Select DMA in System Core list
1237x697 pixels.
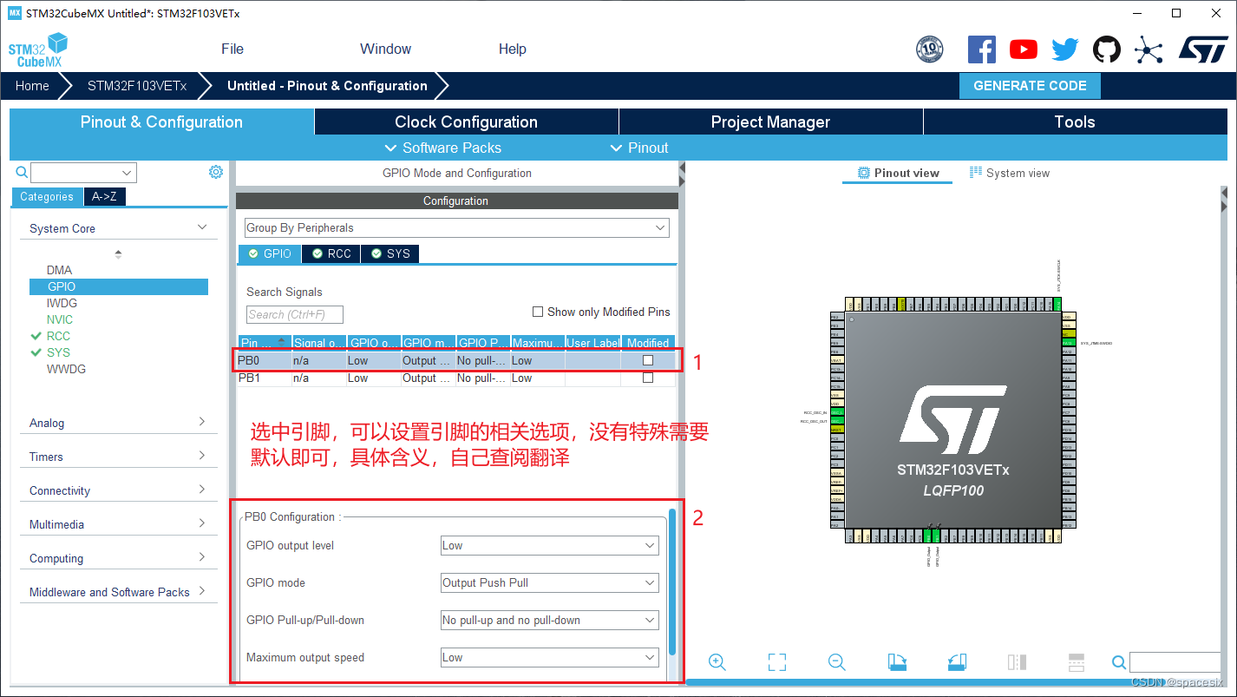point(60,270)
